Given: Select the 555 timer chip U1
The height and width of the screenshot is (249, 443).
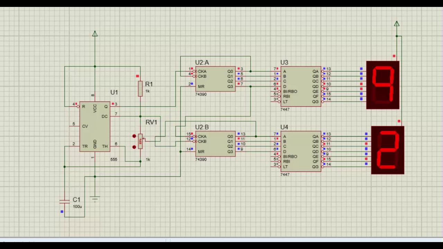Looking at the screenshot, I should tap(95, 127).
